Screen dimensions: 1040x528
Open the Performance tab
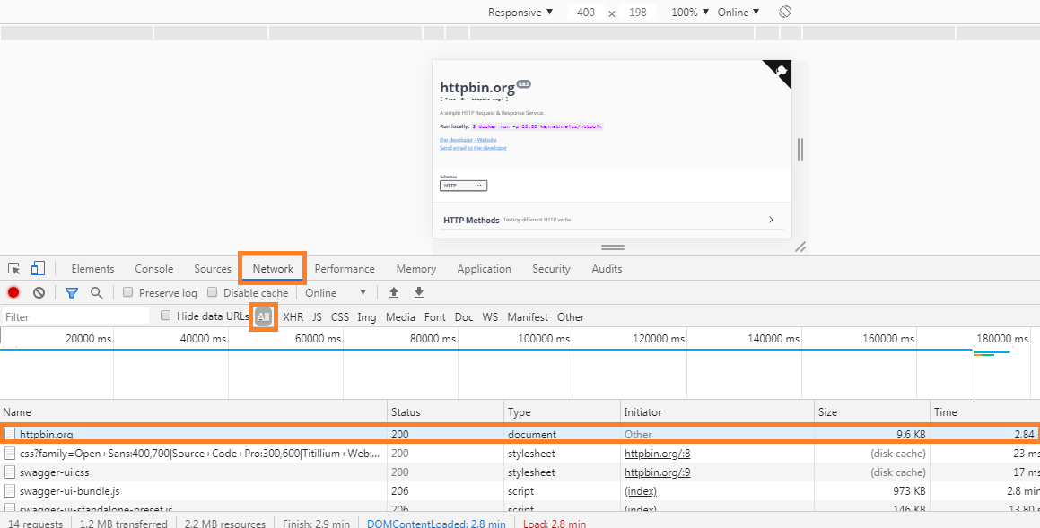coord(345,268)
